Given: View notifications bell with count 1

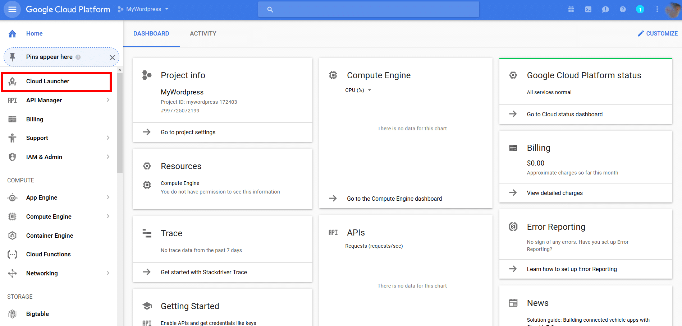Looking at the screenshot, I should [x=640, y=9].
